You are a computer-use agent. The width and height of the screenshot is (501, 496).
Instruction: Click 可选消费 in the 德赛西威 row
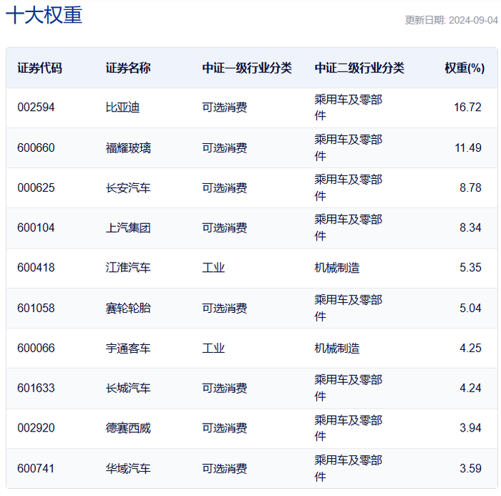tap(225, 428)
